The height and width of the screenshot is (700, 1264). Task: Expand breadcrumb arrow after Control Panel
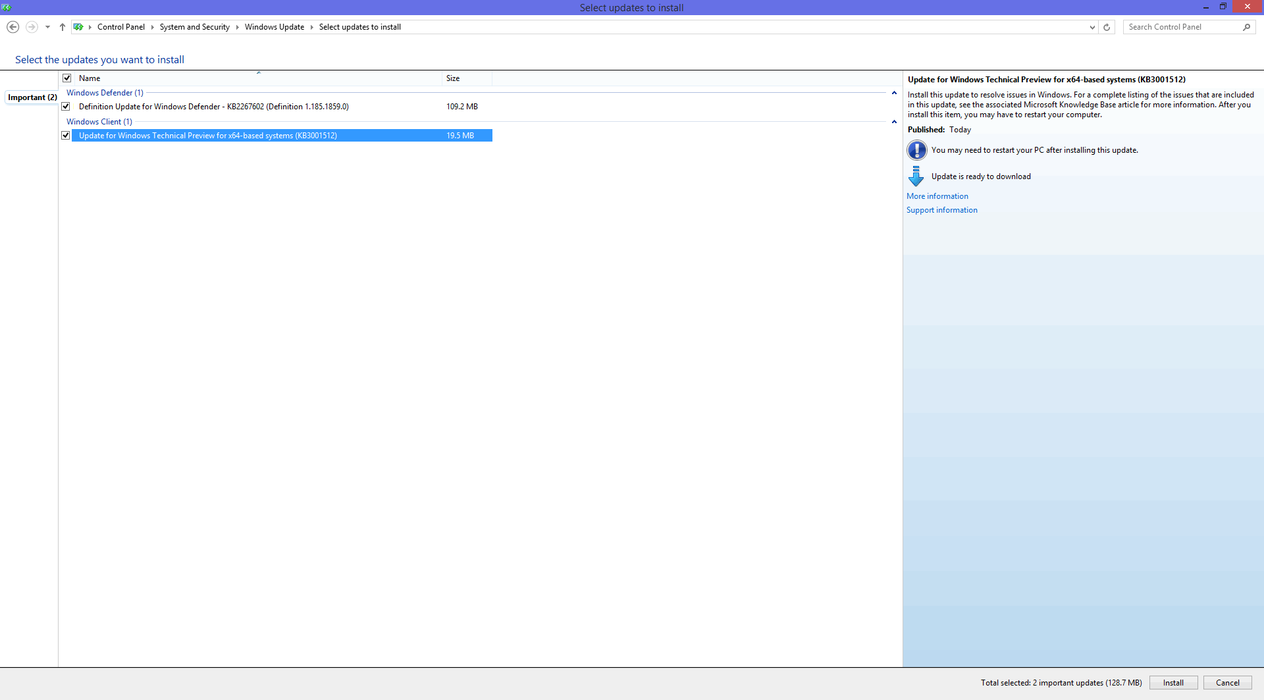(152, 27)
